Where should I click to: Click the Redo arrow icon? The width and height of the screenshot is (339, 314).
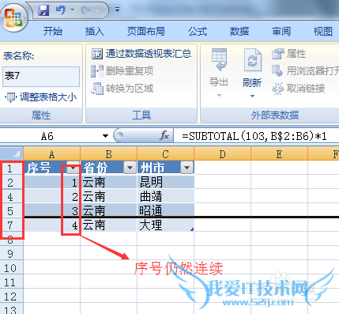86,10
